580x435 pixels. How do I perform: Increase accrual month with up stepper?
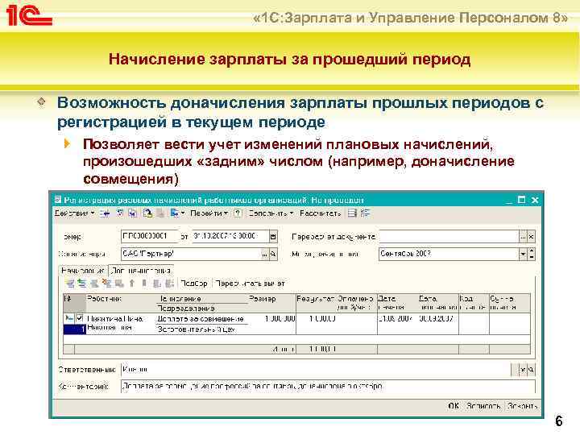532,251
